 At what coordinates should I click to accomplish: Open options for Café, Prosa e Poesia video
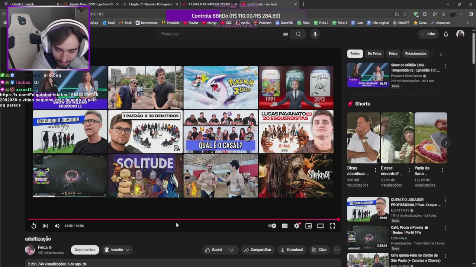click(x=445, y=228)
